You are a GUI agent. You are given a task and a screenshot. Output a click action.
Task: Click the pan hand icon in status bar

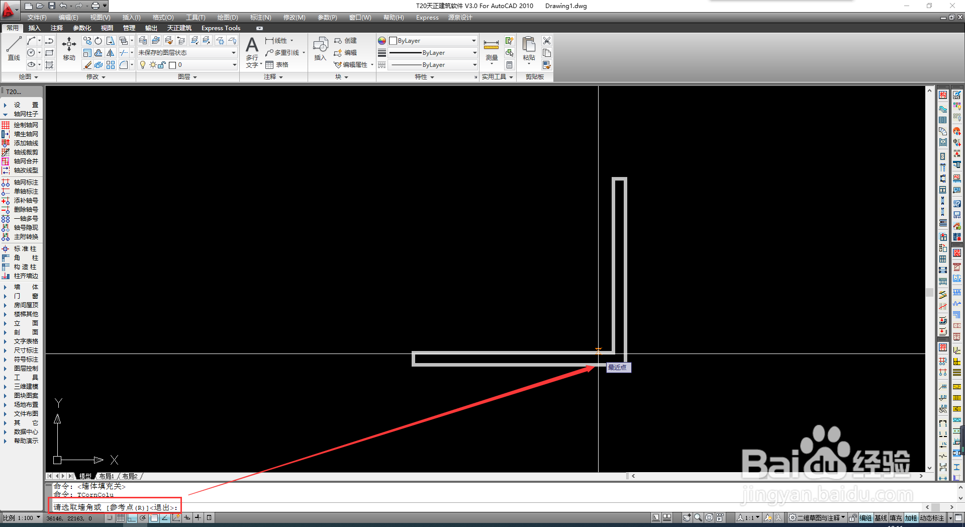687,517
